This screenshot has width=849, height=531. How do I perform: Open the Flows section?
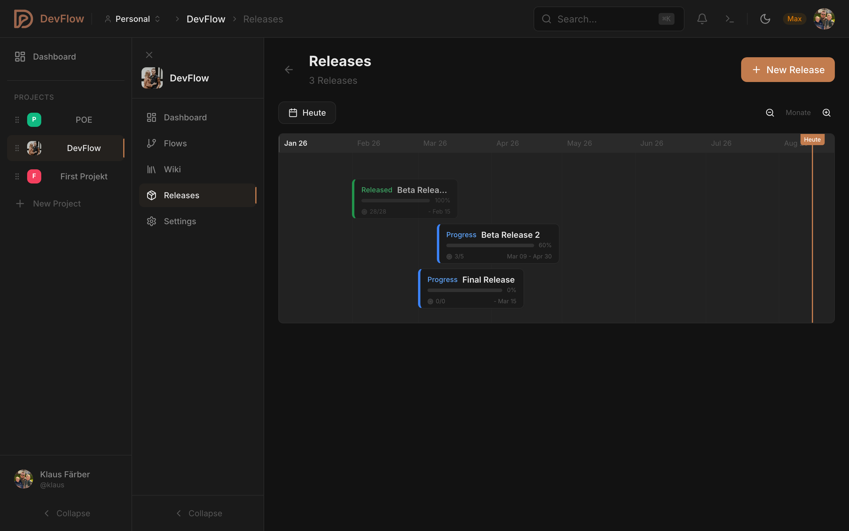click(198, 143)
